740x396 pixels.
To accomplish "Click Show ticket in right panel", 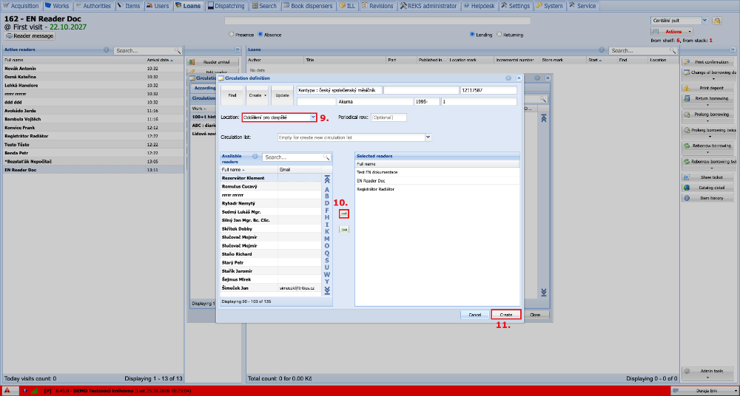I will click(x=708, y=177).
